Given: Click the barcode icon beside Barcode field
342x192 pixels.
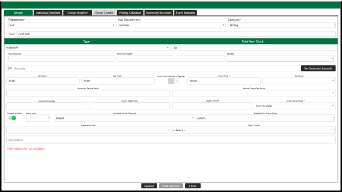Looking at the screenshot, I should pyautogui.click(x=10, y=68).
